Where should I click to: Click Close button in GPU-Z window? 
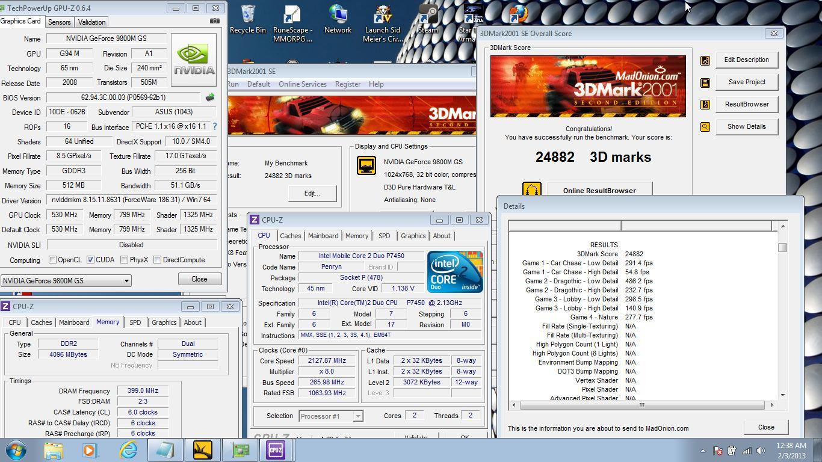click(x=199, y=279)
